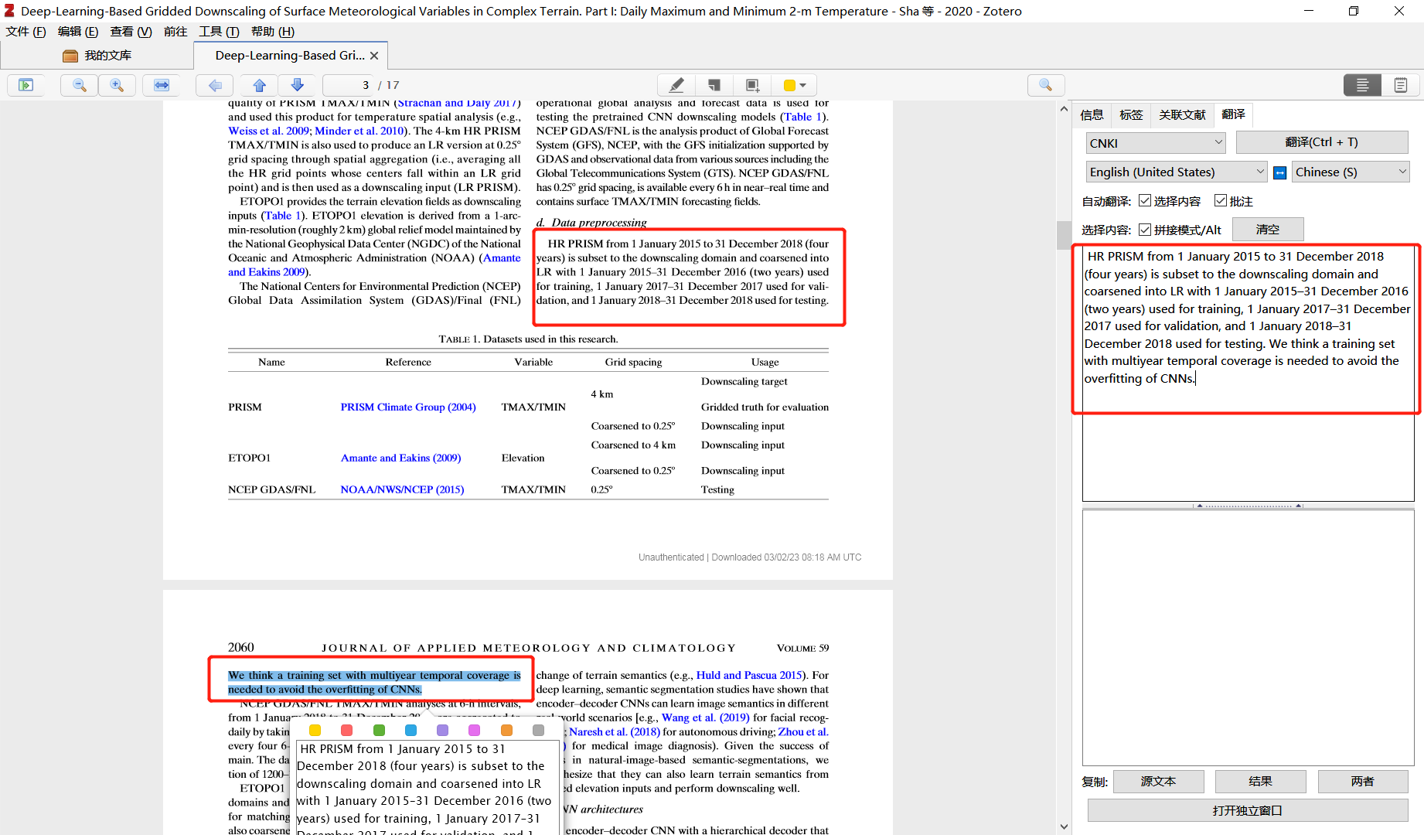Copy the 结果 translation result

pyautogui.click(x=1260, y=782)
